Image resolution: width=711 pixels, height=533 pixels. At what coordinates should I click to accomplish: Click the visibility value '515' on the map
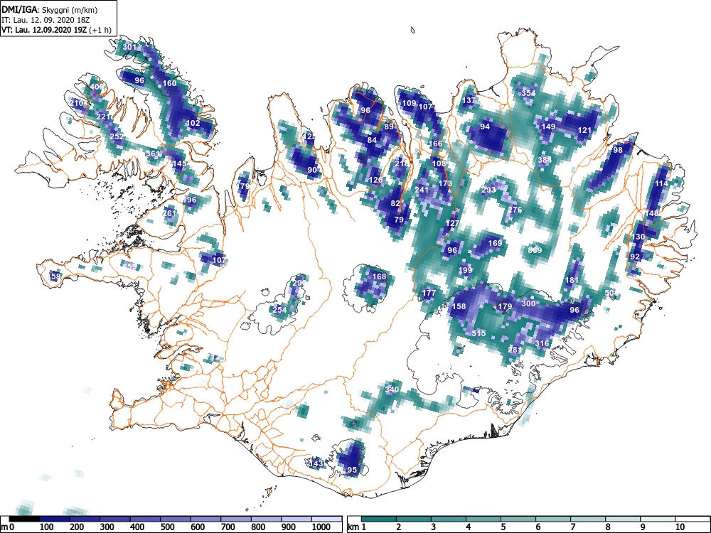point(479,333)
